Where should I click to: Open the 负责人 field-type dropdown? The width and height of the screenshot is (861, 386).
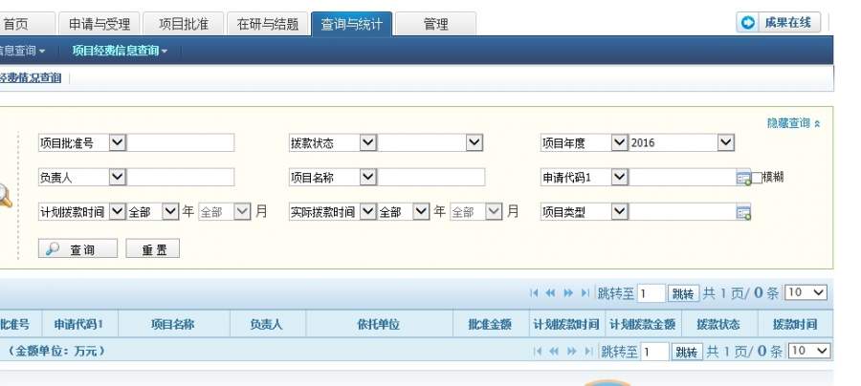(x=118, y=177)
